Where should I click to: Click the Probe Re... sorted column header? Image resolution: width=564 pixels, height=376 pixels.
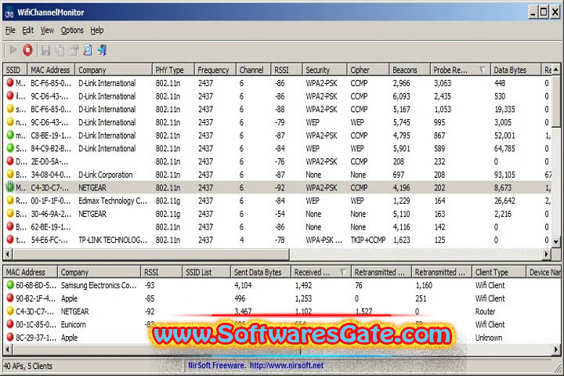click(x=460, y=70)
